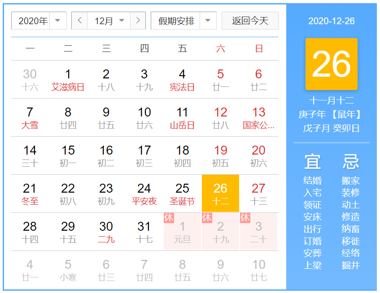This screenshot has width=380, height=293.
Task: Select December 23 初九
Action: tap(106, 194)
